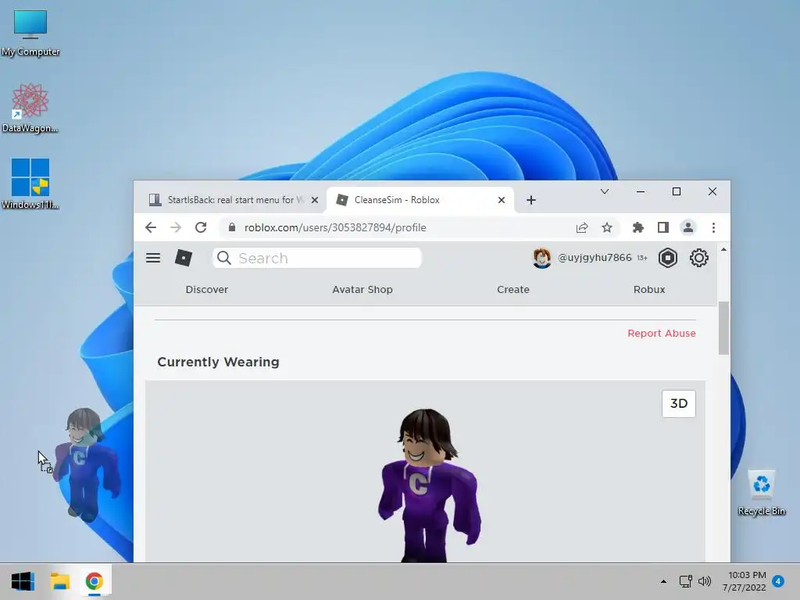Click the scrollbar up arrow
This screenshot has width=800, height=600.
(723, 249)
